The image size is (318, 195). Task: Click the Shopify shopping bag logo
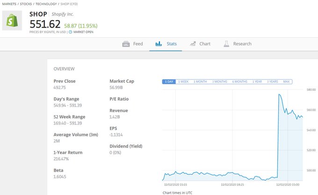pos(12,21)
